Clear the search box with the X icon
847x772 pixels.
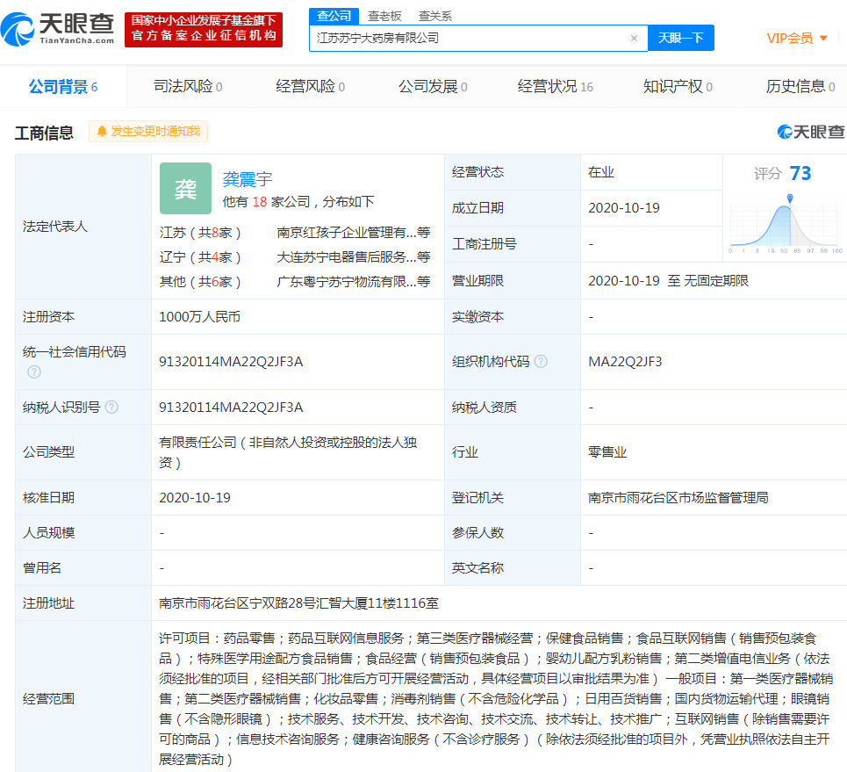pyautogui.click(x=635, y=38)
